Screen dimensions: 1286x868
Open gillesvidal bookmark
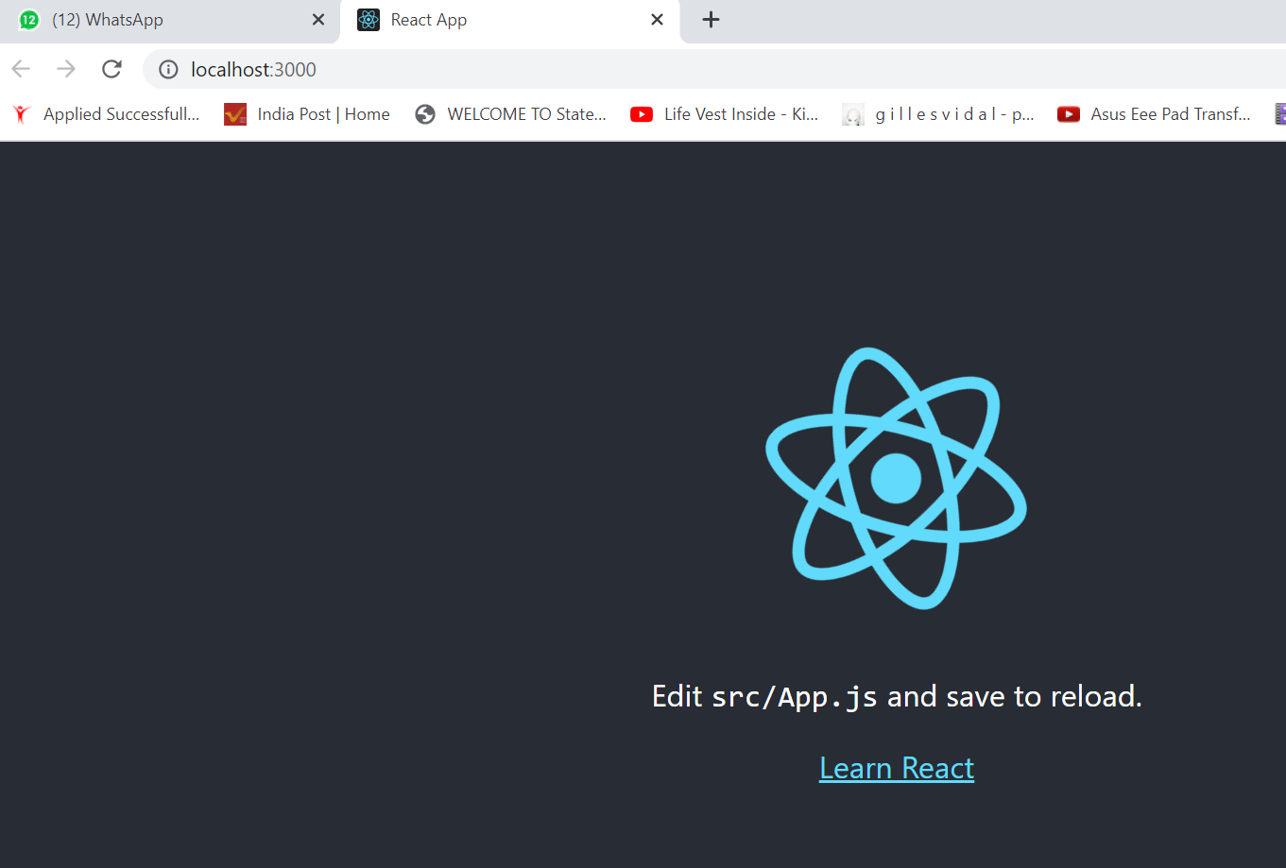pos(938,114)
